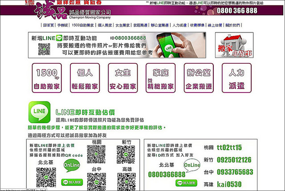Screen dimensions: 285x191
Task: Select the 女生安心搬家 service tile
Action: tap(122, 78)
